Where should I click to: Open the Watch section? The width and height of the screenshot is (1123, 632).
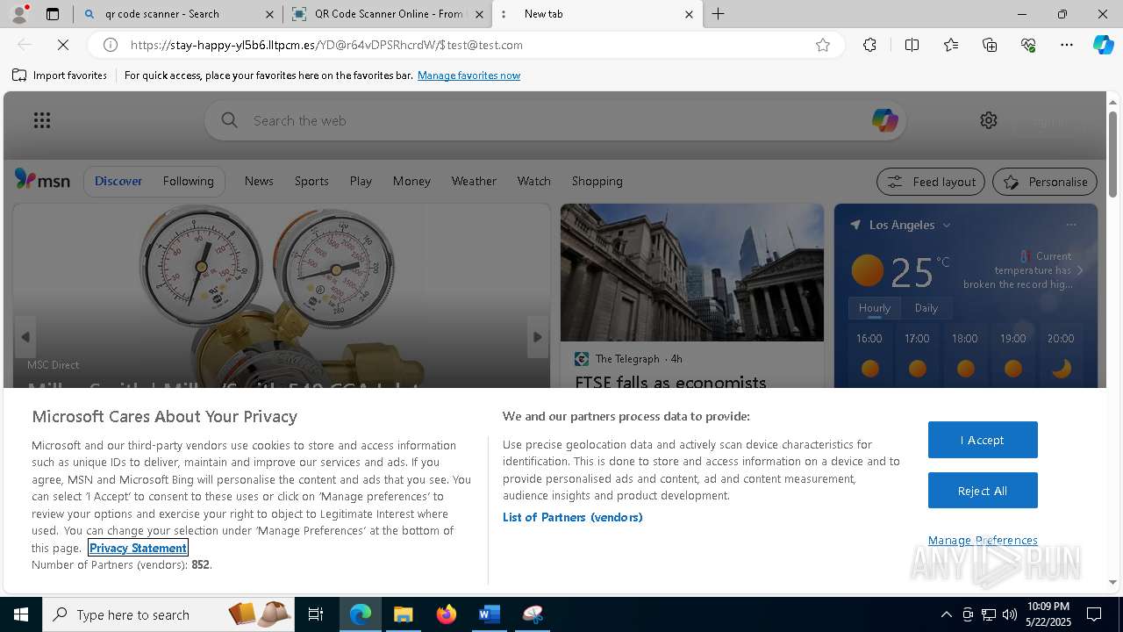point(533,181)
